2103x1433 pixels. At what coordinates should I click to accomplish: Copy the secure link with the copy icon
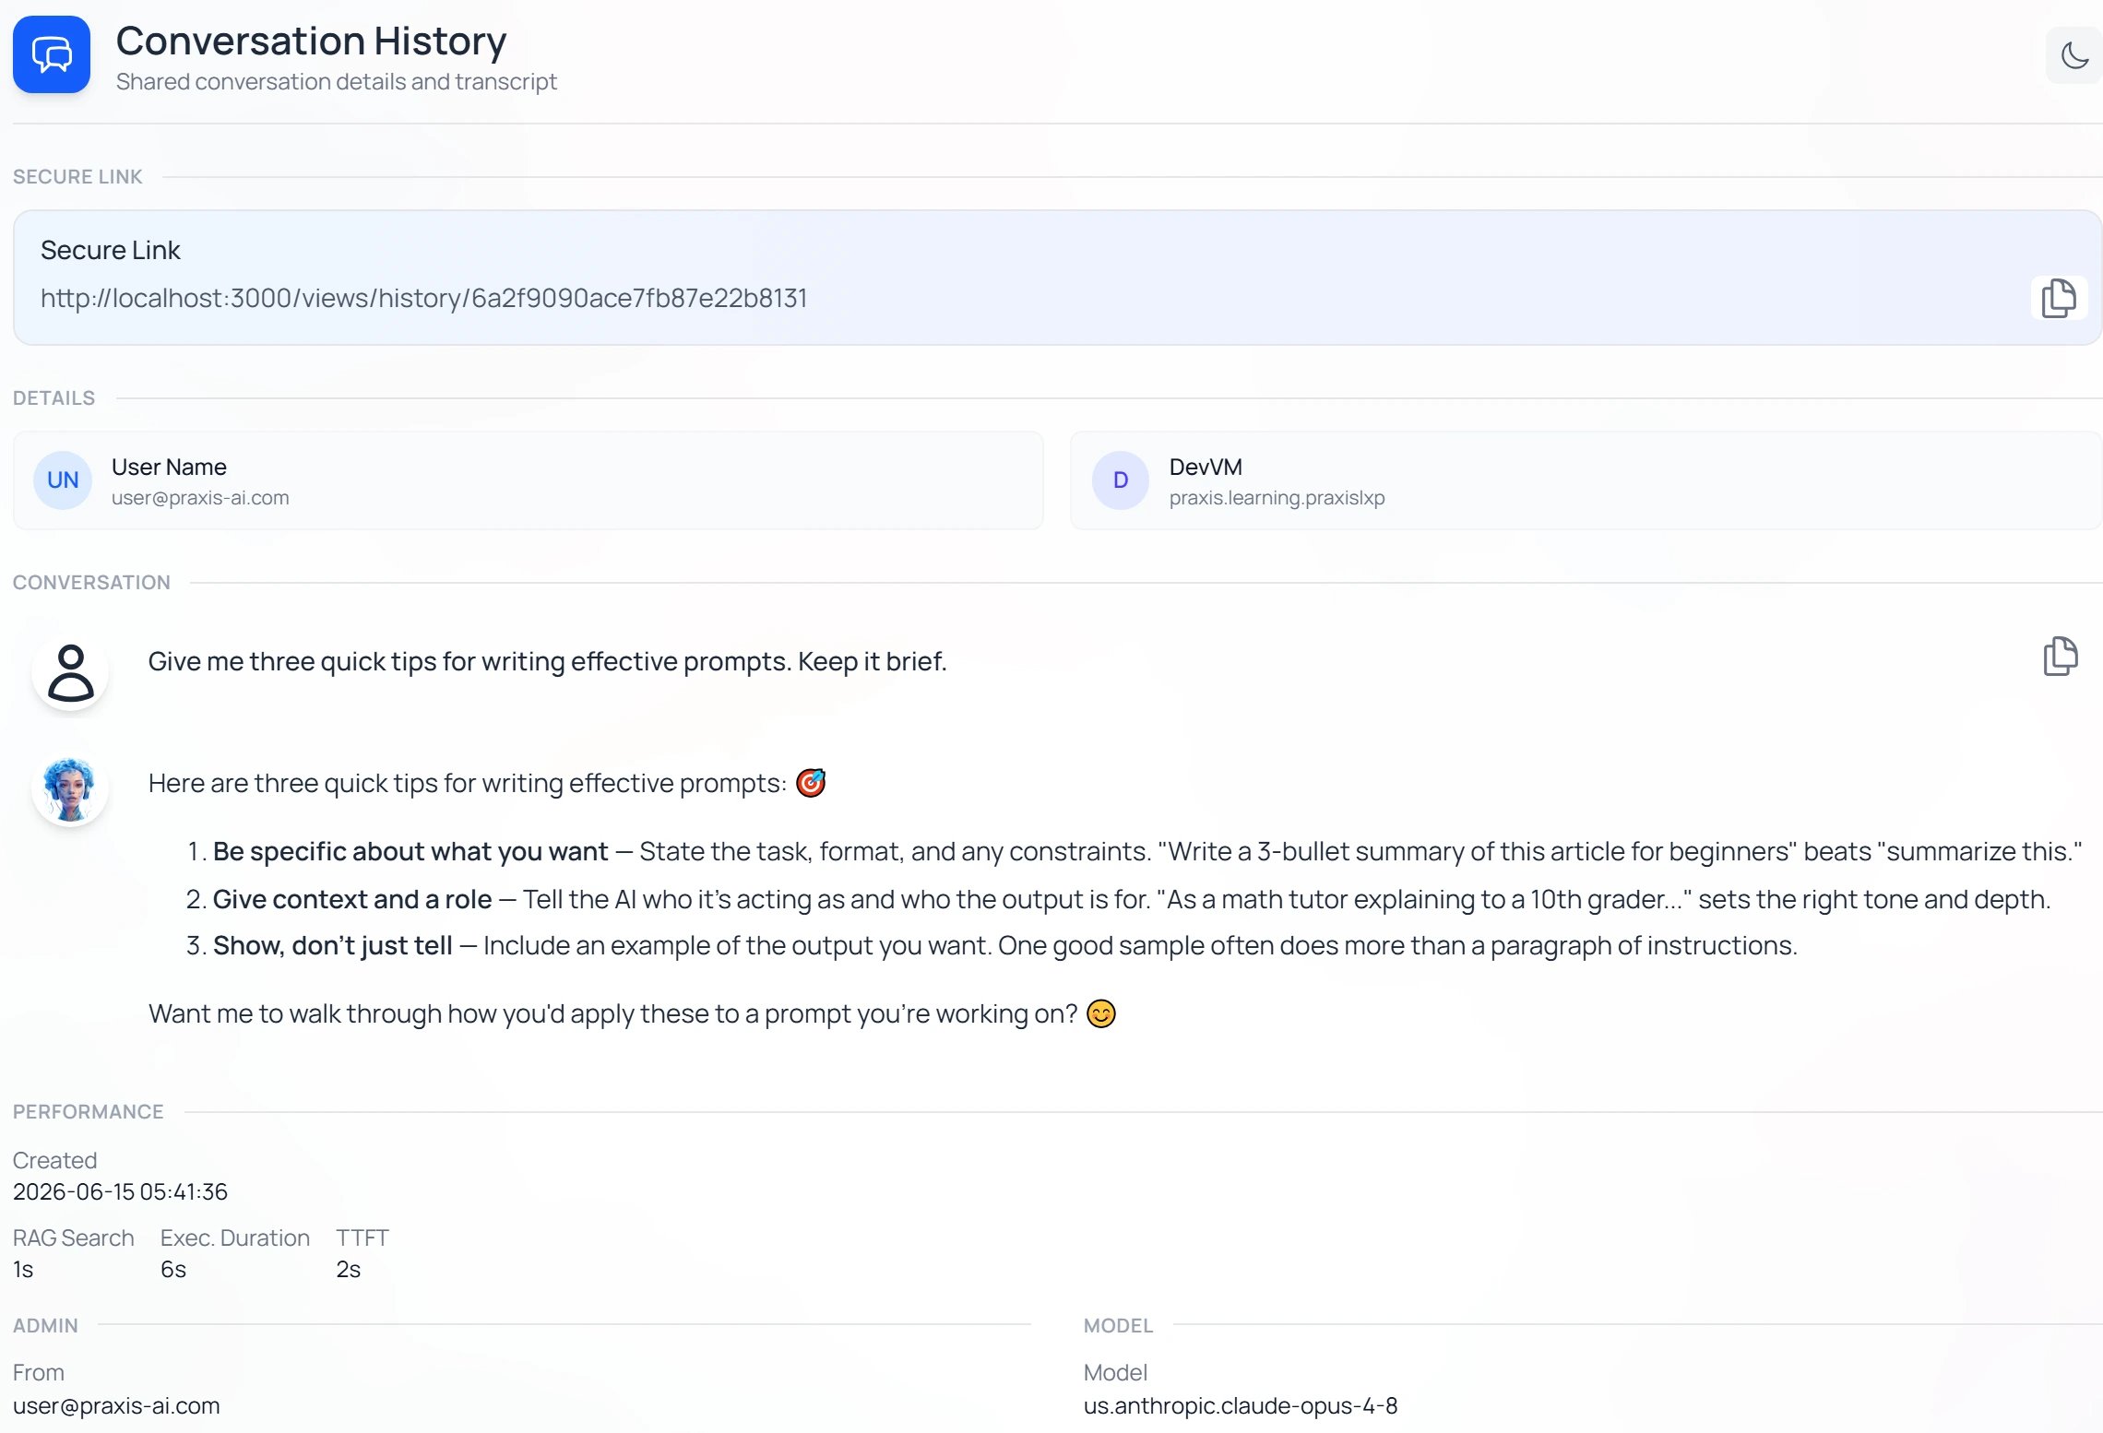click(2059, 298)
